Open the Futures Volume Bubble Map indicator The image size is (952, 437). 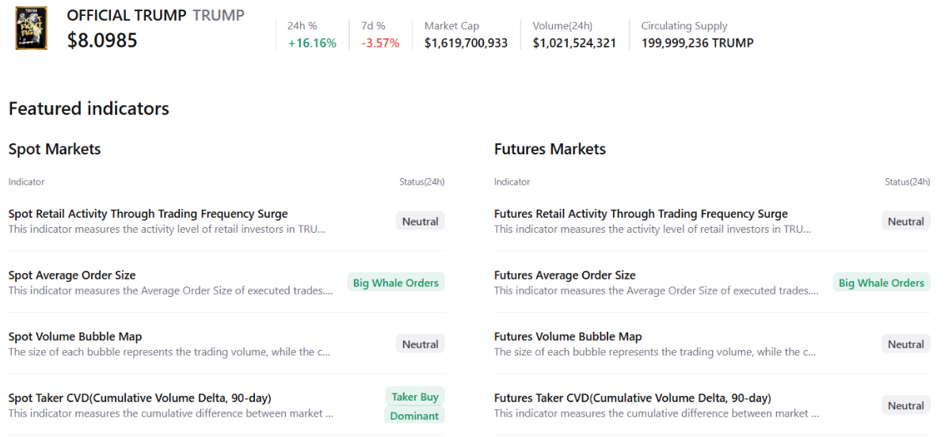coord(568,336)
